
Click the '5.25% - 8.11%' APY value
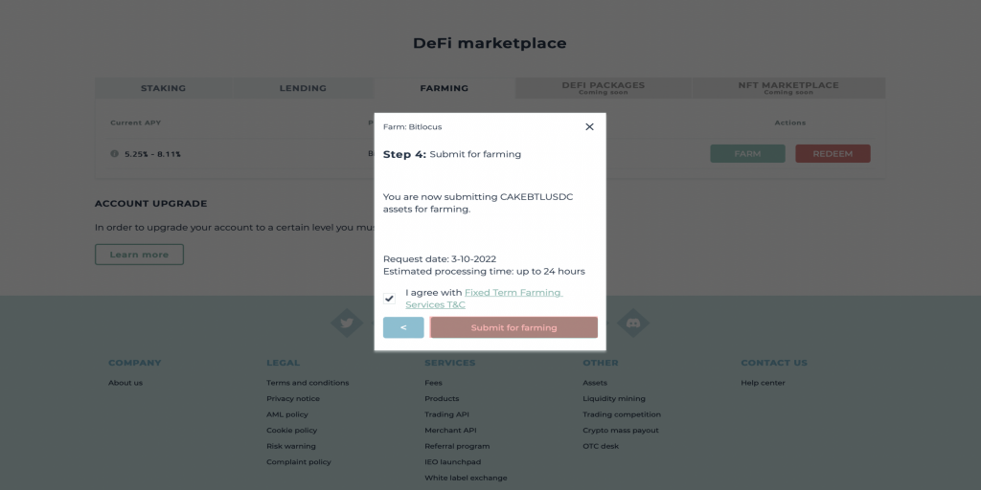click(x=152, y=154)
